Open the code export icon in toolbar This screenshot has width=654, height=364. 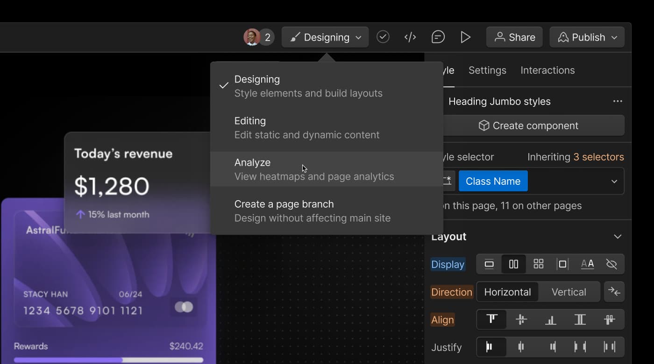click(x=410, y=37)
